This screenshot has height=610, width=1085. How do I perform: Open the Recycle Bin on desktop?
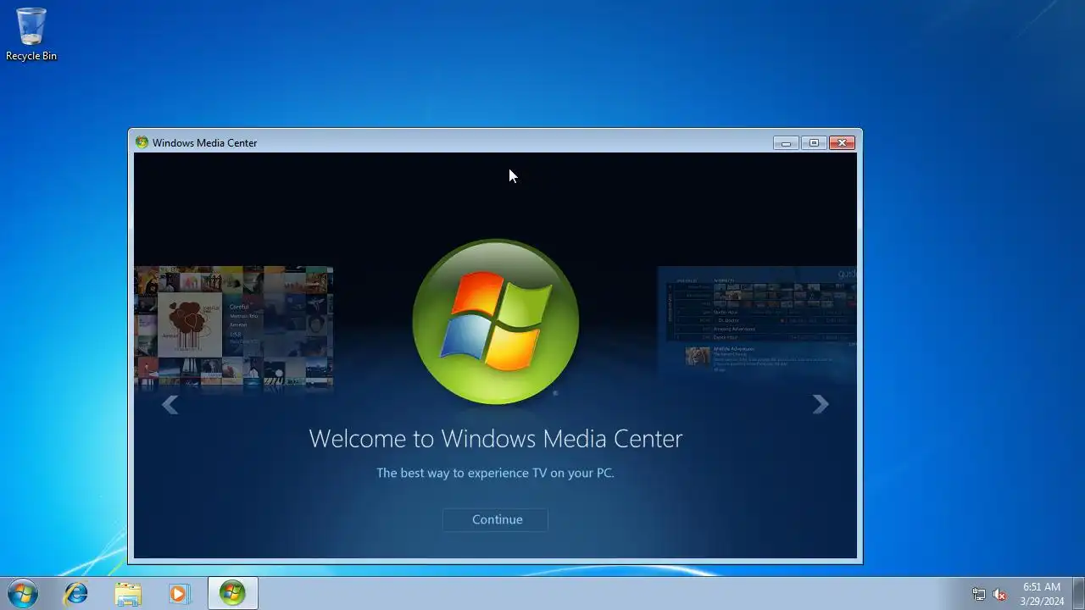click(x=31, y=34)
